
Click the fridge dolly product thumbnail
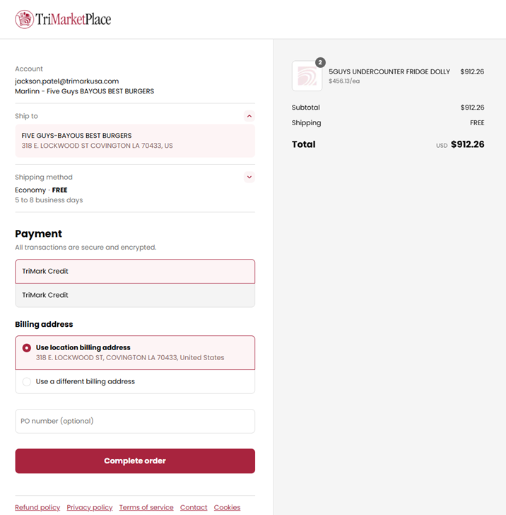pyautogui.click(x=307, y=76)
